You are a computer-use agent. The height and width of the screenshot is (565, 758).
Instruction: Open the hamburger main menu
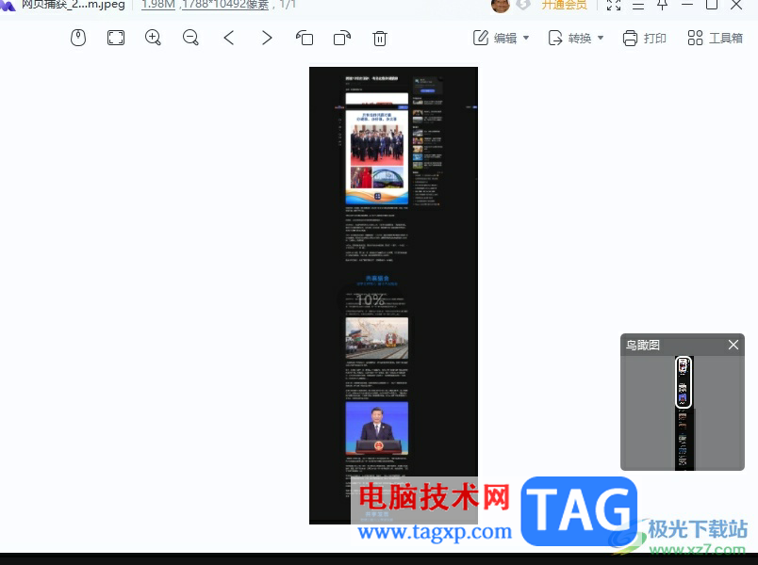[x=638, y=5]
